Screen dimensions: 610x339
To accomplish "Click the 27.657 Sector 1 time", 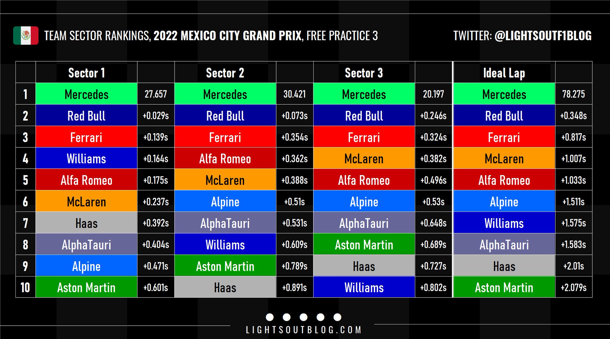I will pos(156,94).
